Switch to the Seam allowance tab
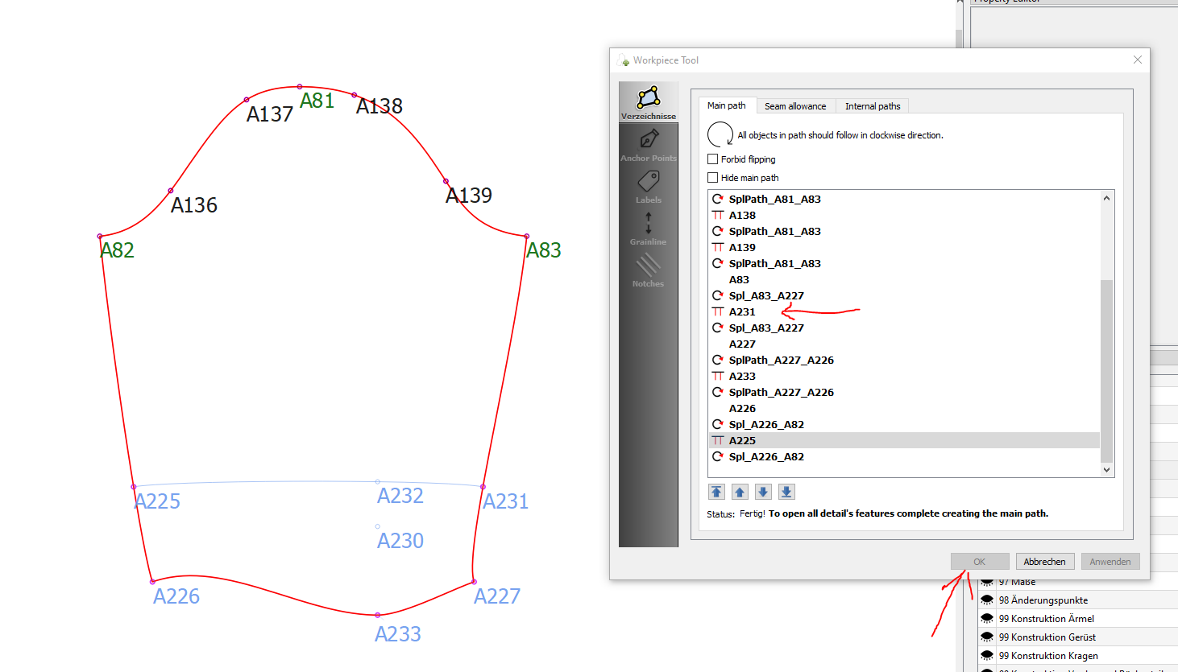Image resolution: width=1178 pixels, height=672 pixels. 794,106
